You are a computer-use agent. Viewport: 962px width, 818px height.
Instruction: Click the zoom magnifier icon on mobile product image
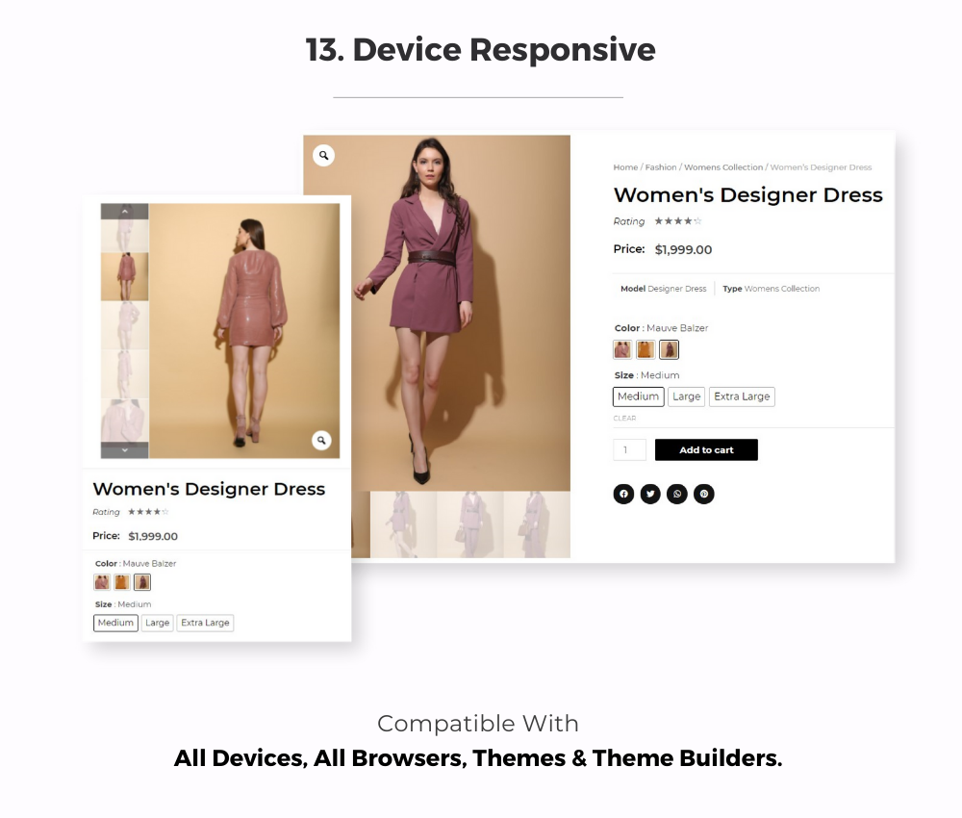coord(321,440)
